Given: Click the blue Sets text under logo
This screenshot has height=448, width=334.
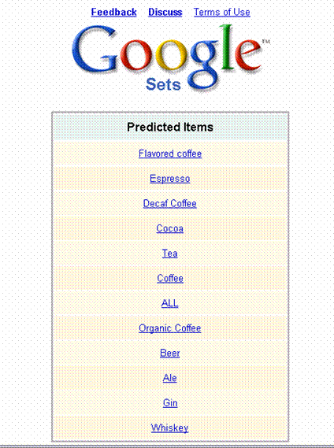Looking at the screenshot, I should (x=163, y=84).
